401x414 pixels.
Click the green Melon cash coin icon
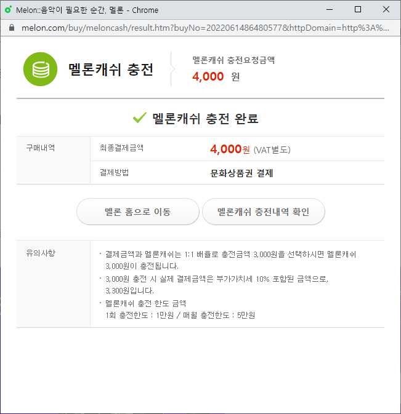point(40,69)
